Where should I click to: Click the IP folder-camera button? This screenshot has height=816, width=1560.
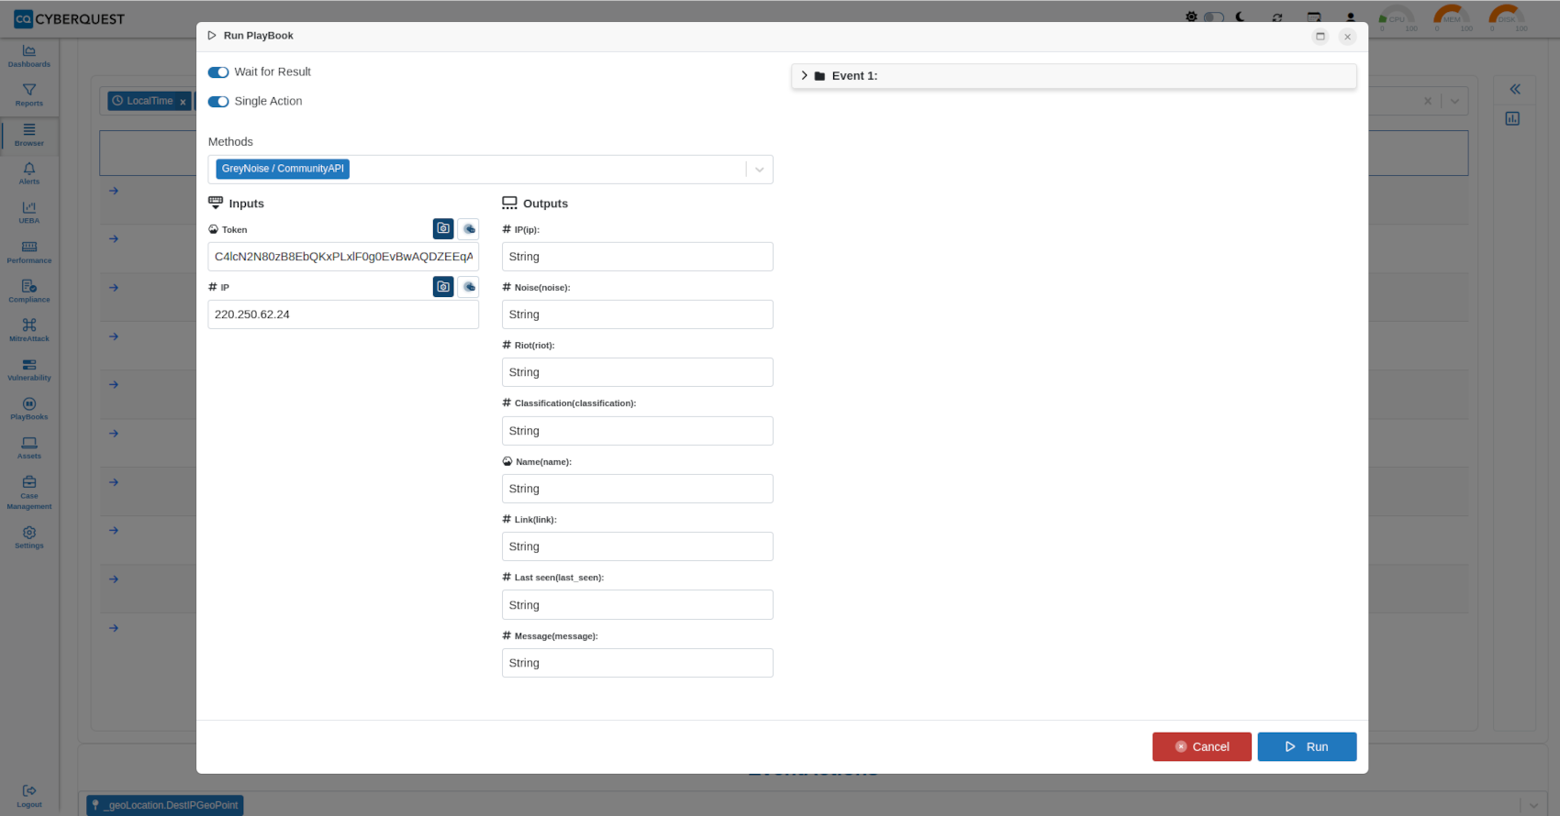pos(443,287)
